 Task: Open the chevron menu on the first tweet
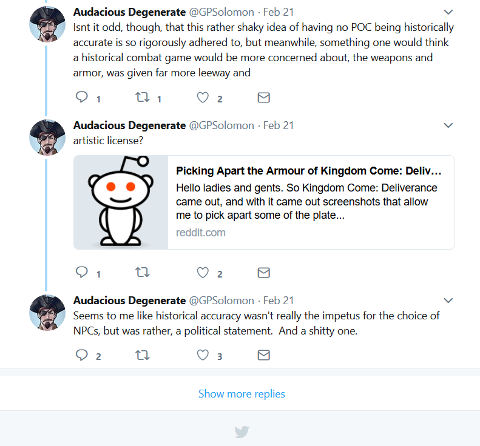[x=448, y=12]
